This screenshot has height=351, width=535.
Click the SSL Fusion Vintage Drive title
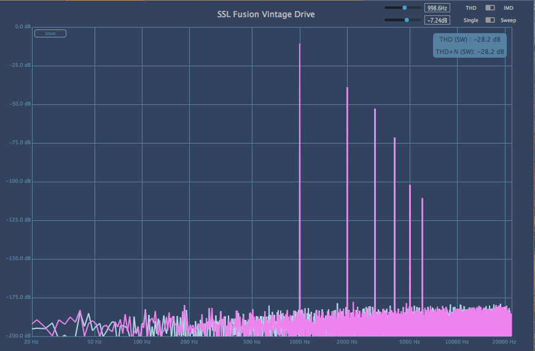click(x=266, y=14)
